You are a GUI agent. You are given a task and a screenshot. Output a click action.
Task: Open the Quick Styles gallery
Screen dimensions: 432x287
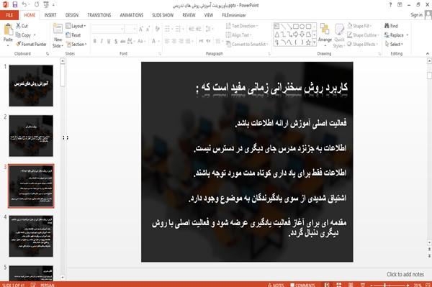pos(339,36)
